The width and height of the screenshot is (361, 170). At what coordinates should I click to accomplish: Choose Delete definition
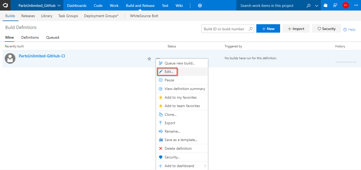tap(182, 148)
